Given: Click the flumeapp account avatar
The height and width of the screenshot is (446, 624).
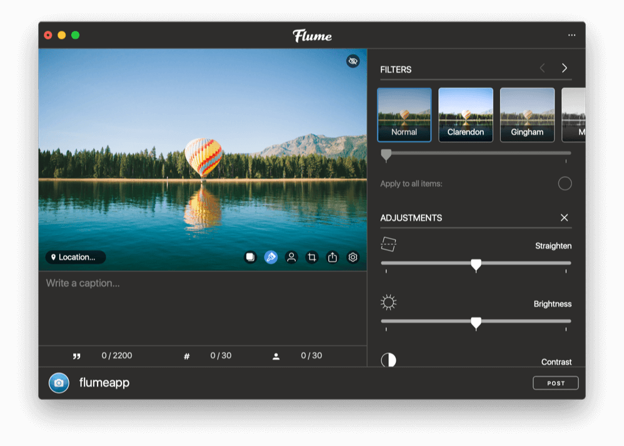Looking at the screenshot, I should 59,383.
